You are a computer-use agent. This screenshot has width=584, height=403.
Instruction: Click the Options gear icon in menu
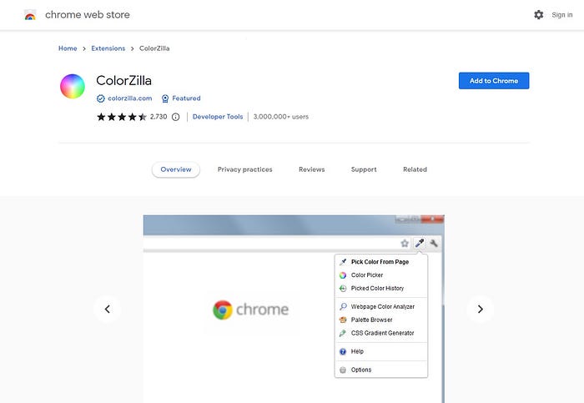coord(343,370)
